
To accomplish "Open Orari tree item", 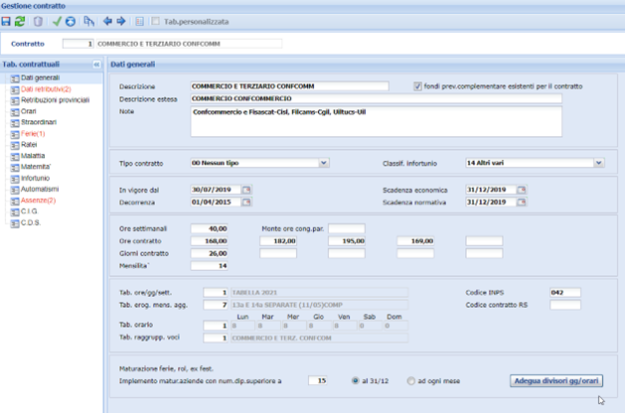I will (x=28, y=111).
